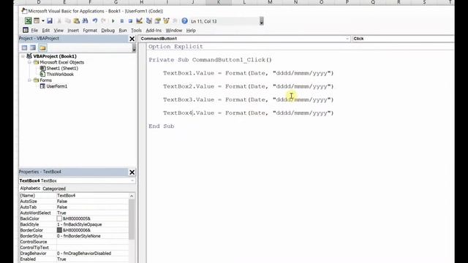Screen dimensions: 468x263
Task: Click the Paste clipboard icon
Action: click(77, 21)
